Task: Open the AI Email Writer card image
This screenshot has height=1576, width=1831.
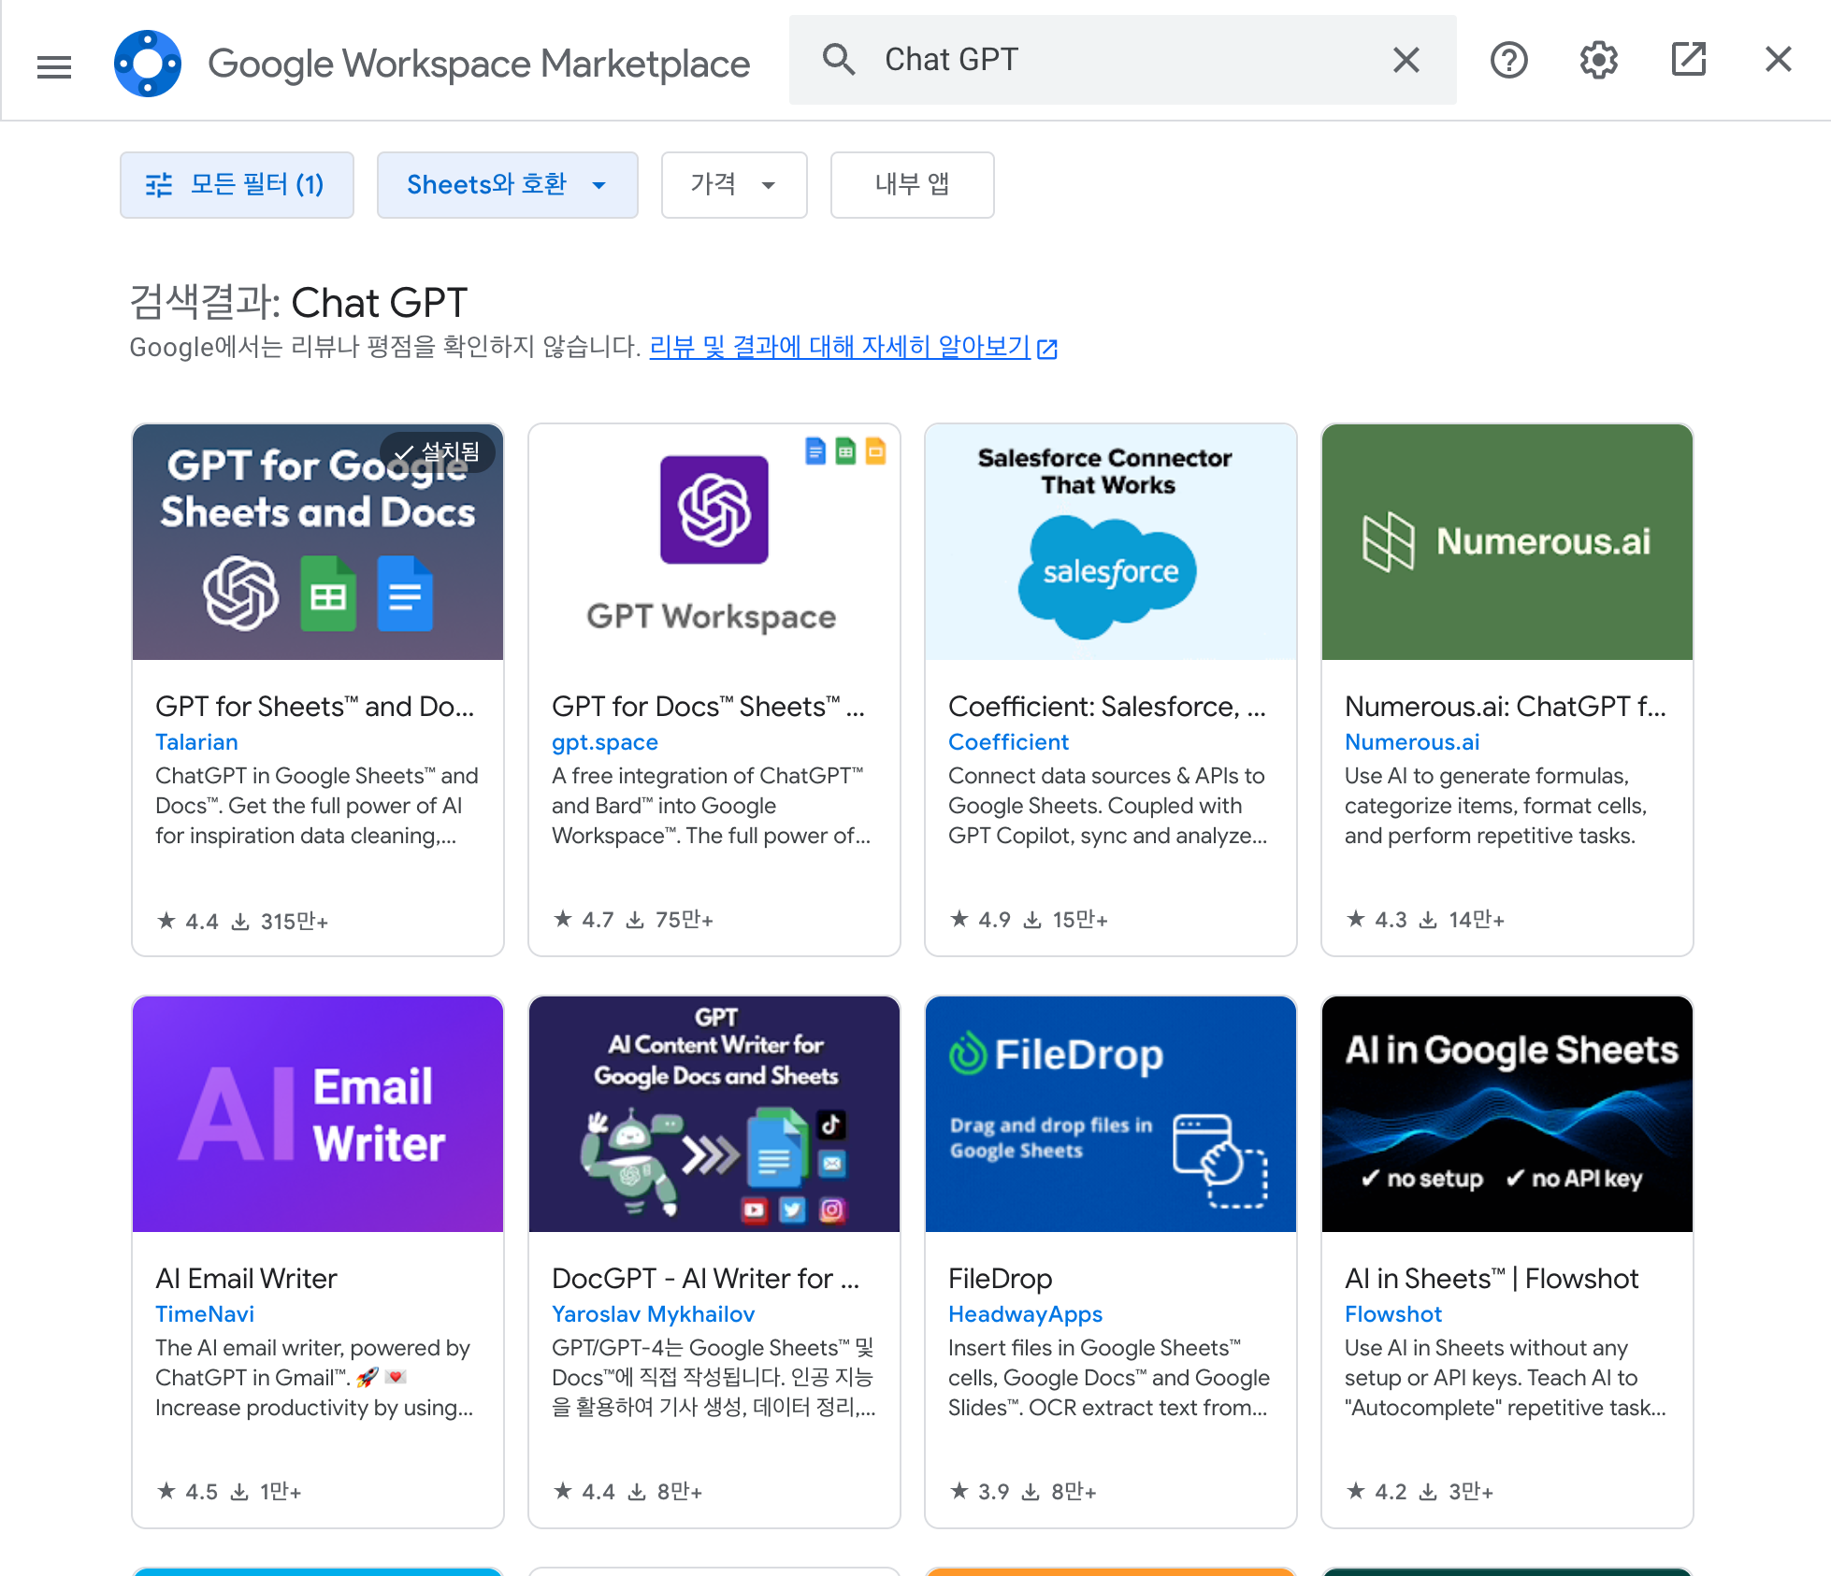Action: (318, 1114)
